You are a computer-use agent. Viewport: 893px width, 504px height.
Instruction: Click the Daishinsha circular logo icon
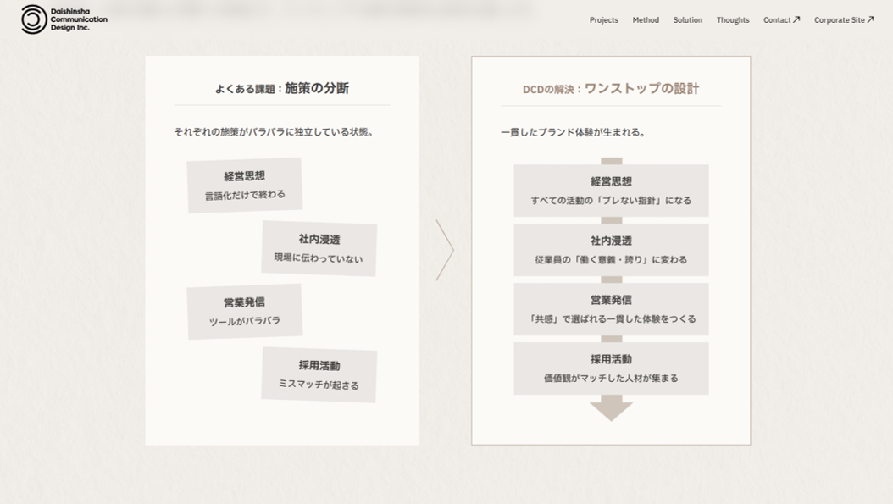(x=34, y=19)
